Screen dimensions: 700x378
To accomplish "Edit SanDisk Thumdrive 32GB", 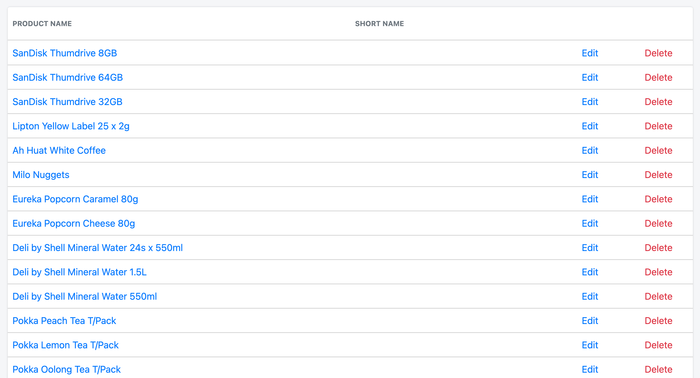I will tap(590, 102).
